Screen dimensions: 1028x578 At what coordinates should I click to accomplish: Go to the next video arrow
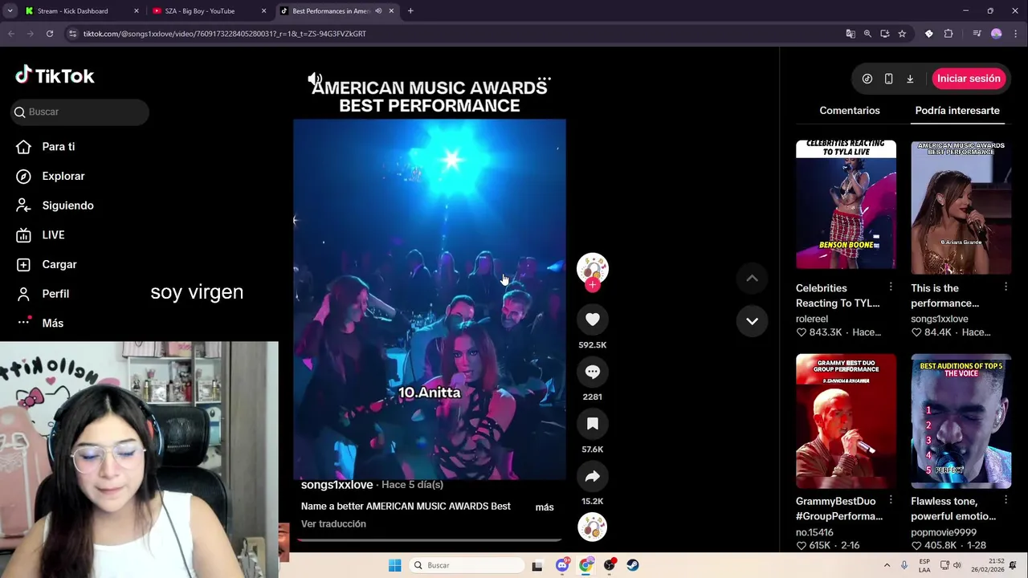pos(752,321)
